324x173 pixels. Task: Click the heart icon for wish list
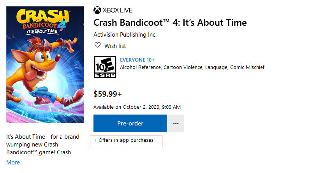click(98, 45)
